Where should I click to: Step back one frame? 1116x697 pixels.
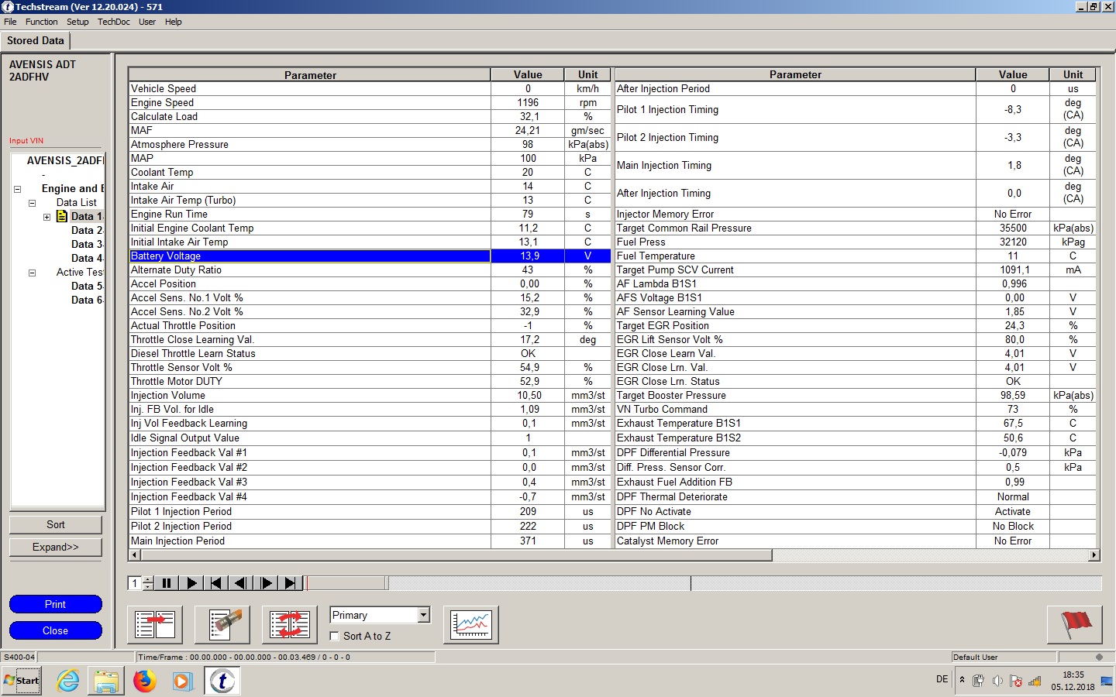(240, 583)
